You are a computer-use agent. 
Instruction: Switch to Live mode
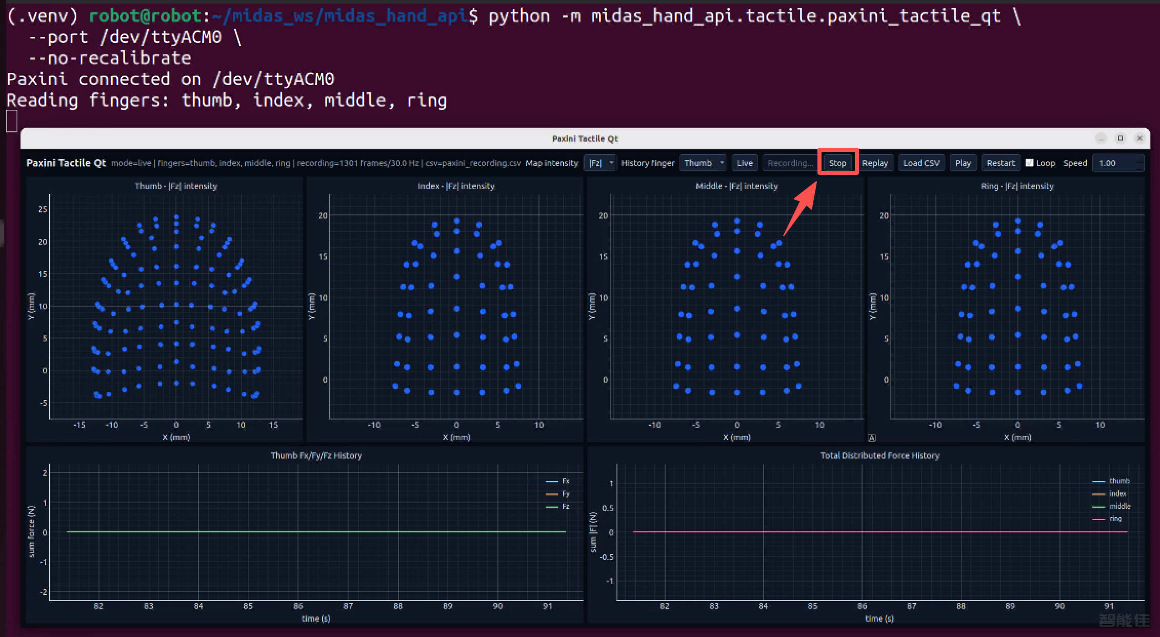(745, 163)
